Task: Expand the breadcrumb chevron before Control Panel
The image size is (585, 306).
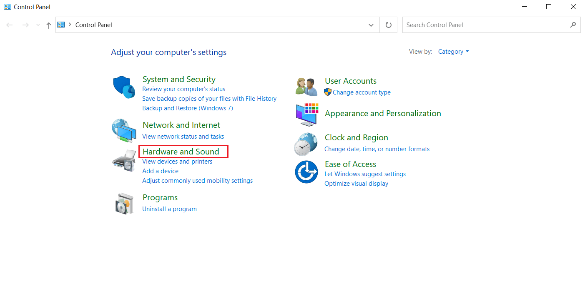Action: [x=70, y=25]
